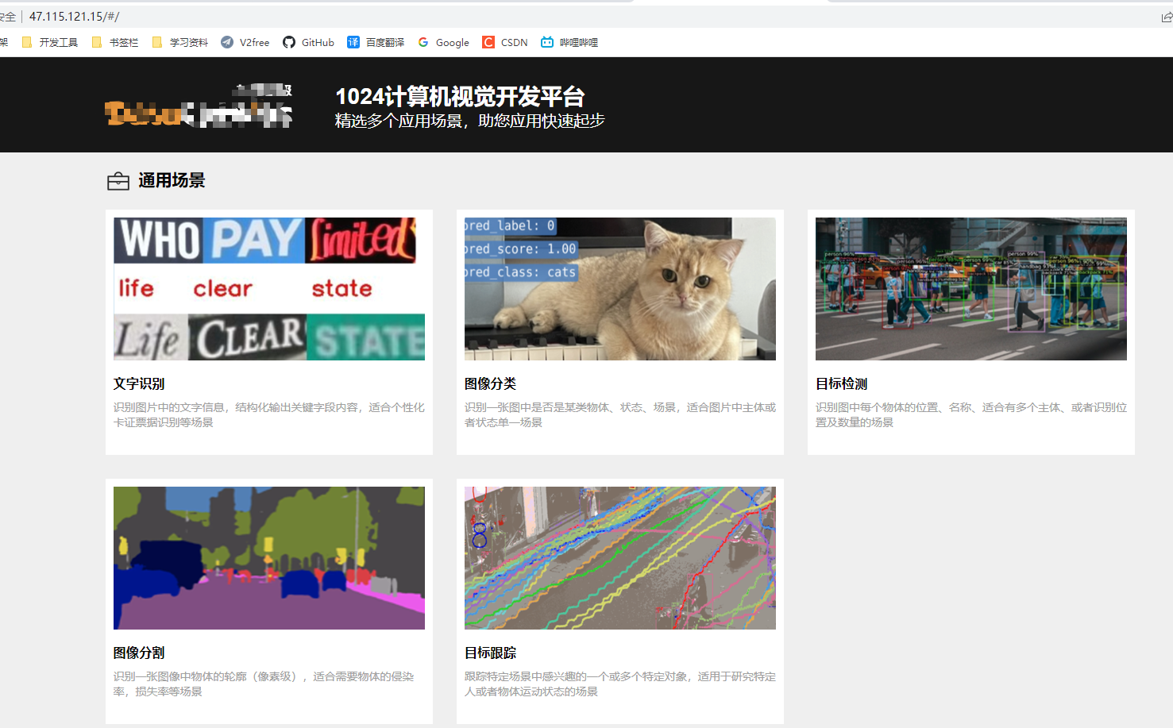Click the cat thumbnail on 图像分类 card
Image resolution: width=1173 pixels, height=728 pixels.
[619, 288]
